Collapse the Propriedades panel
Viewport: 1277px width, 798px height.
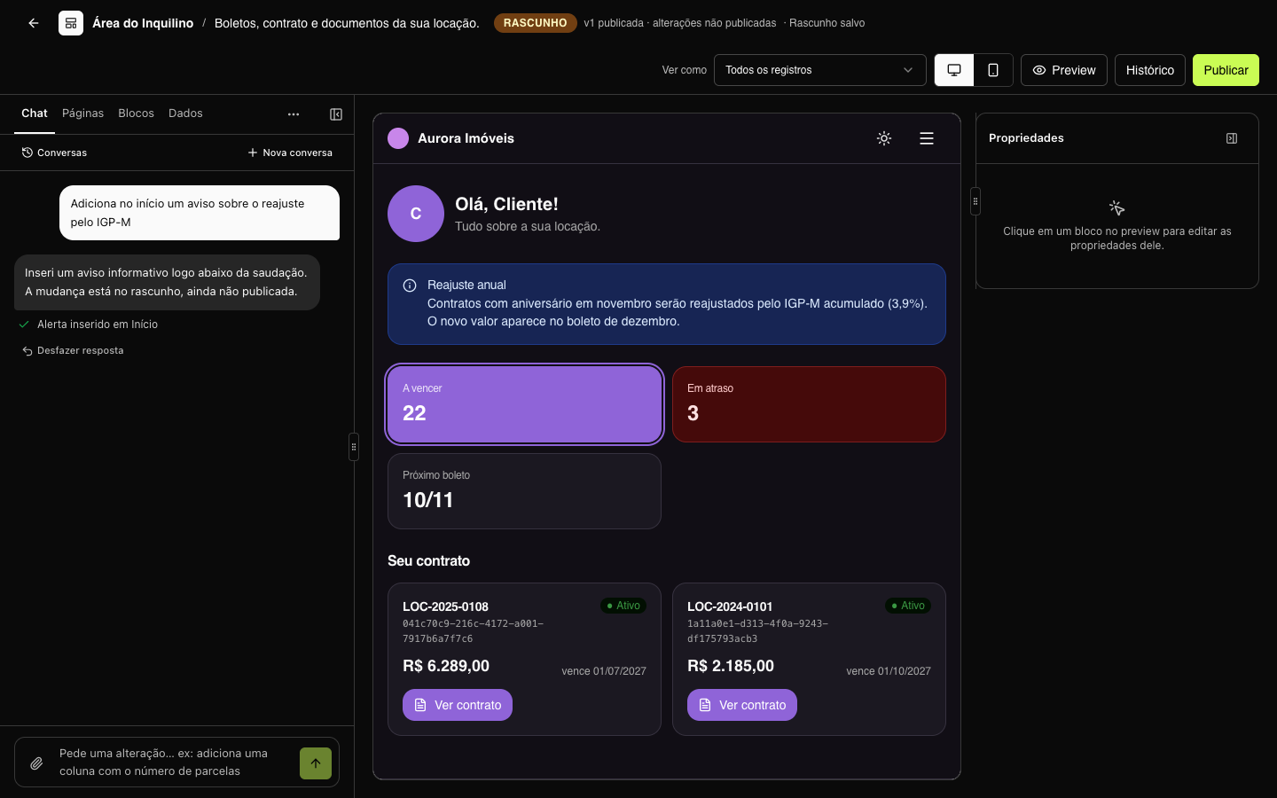1232,138
